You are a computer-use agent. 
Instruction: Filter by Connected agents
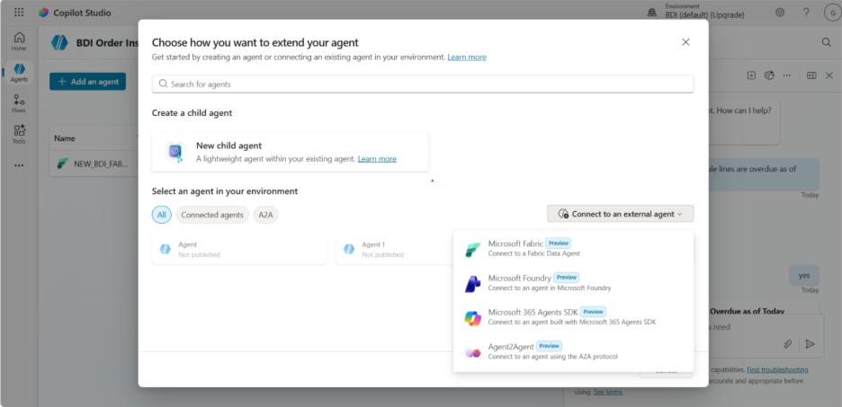[211, 215]
